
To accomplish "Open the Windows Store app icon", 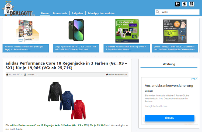I will (x=192, y=4).
